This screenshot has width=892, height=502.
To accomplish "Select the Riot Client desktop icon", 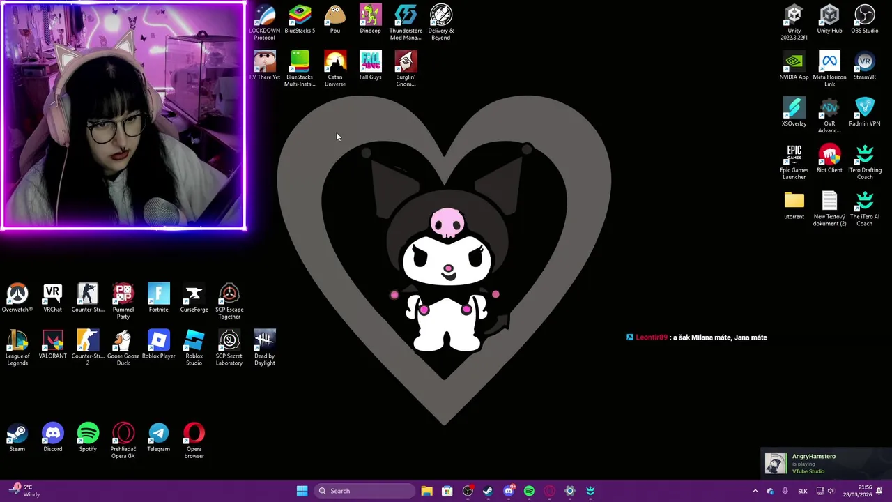I will click(x=829, y=159).
